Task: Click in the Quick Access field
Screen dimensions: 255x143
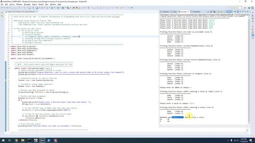Action: (235, 8)
